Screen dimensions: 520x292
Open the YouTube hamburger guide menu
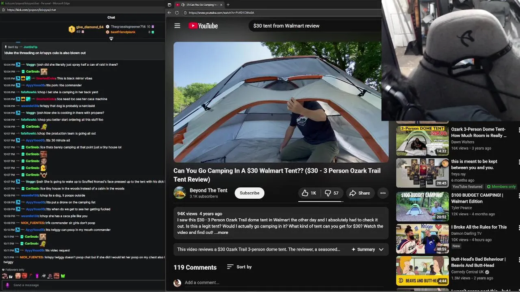(177, 26)
